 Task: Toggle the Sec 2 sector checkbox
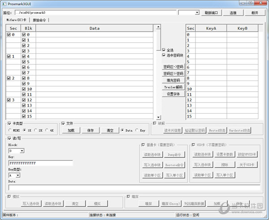point(9,78)
